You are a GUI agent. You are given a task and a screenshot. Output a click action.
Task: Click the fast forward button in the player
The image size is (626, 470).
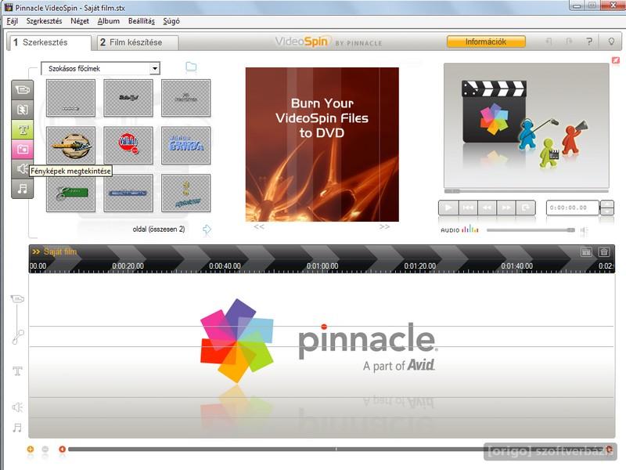506,208
